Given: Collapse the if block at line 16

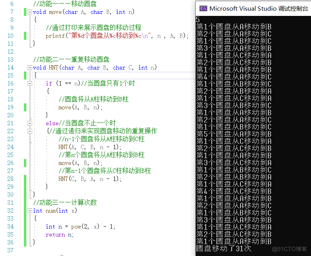Looking at the screenshot, I should [x=30, y=83].
